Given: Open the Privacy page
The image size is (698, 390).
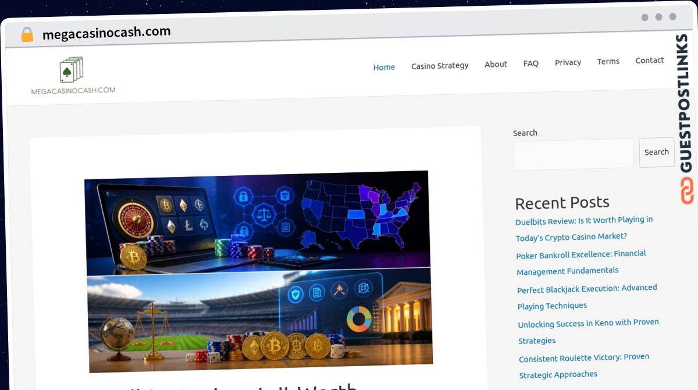Looking at the screenshot, I should 568,62.
